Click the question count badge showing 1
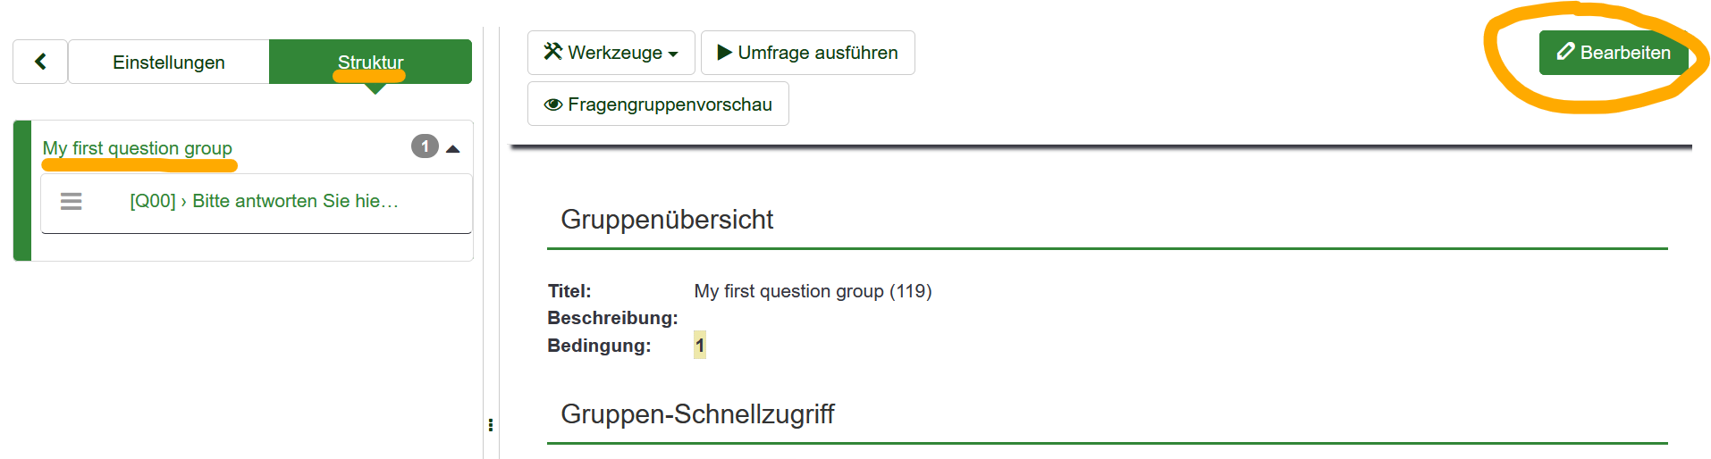Viewport: 1711px width, 459px height. (425, 146)
